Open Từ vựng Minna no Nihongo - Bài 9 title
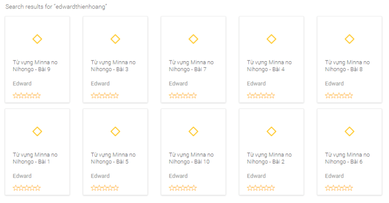 point(35,66)
